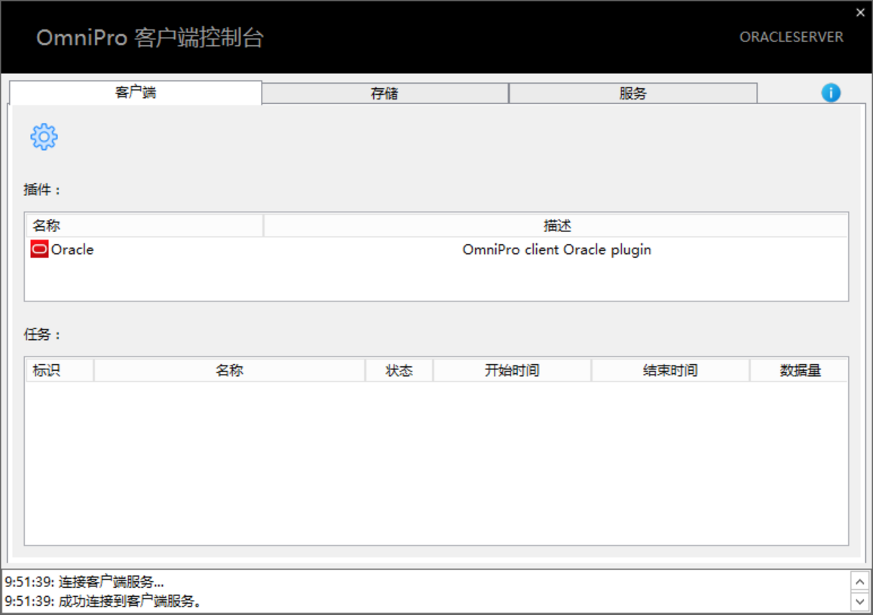The width and height of the screenshot is (873, 615).
Task: Sort tasks by 开始时间 column
Action: coord(512,371)
